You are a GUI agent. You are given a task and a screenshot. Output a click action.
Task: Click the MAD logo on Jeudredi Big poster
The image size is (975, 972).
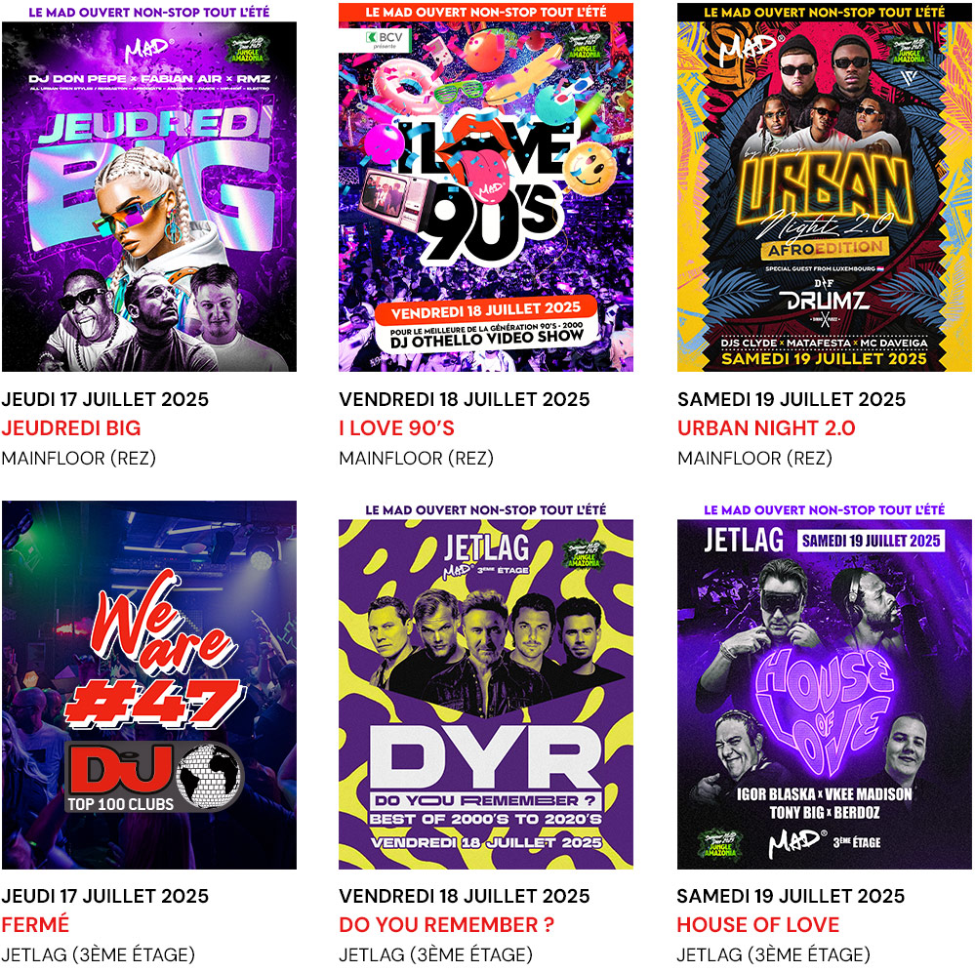150,51
